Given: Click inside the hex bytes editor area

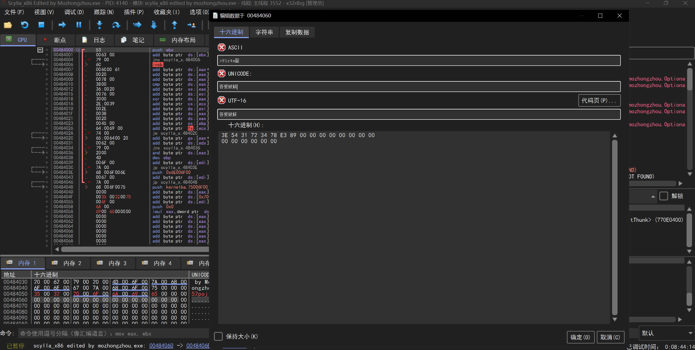Looking at the screenshot, I should 414,228.
